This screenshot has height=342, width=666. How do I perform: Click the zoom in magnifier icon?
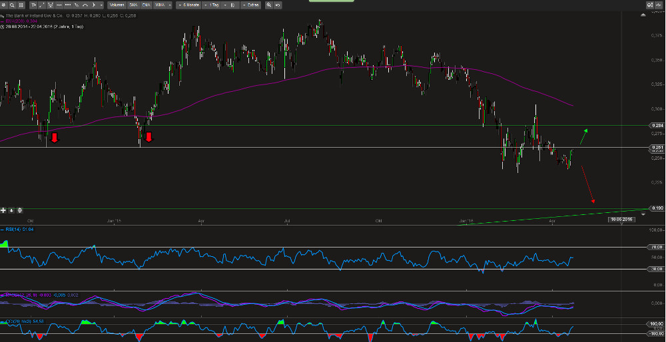click(269, 5)
